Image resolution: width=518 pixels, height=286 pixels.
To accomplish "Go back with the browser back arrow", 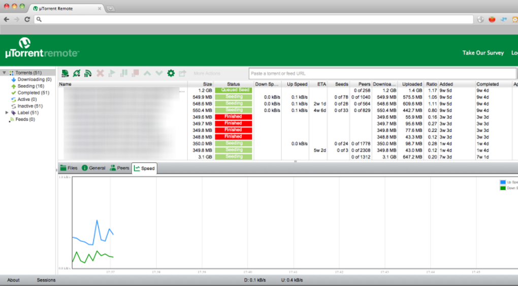I will [7, 19].
